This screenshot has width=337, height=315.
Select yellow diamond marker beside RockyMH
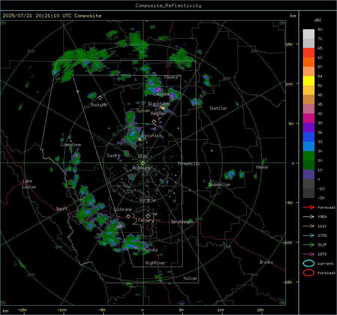100,98
